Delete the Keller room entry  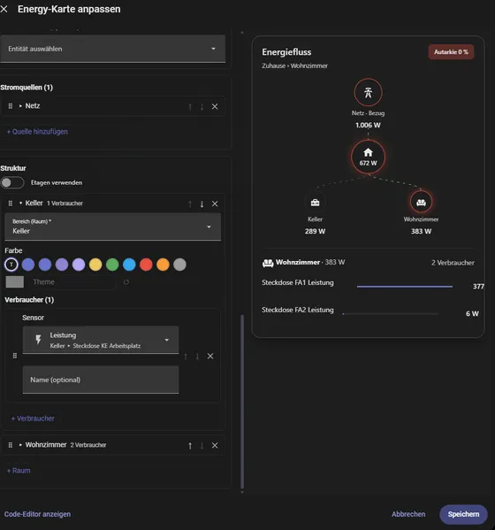click(x=215, y=204)
